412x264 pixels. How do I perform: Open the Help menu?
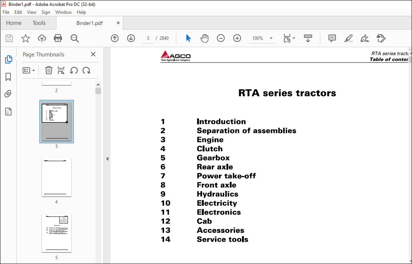tap(81, 12)
